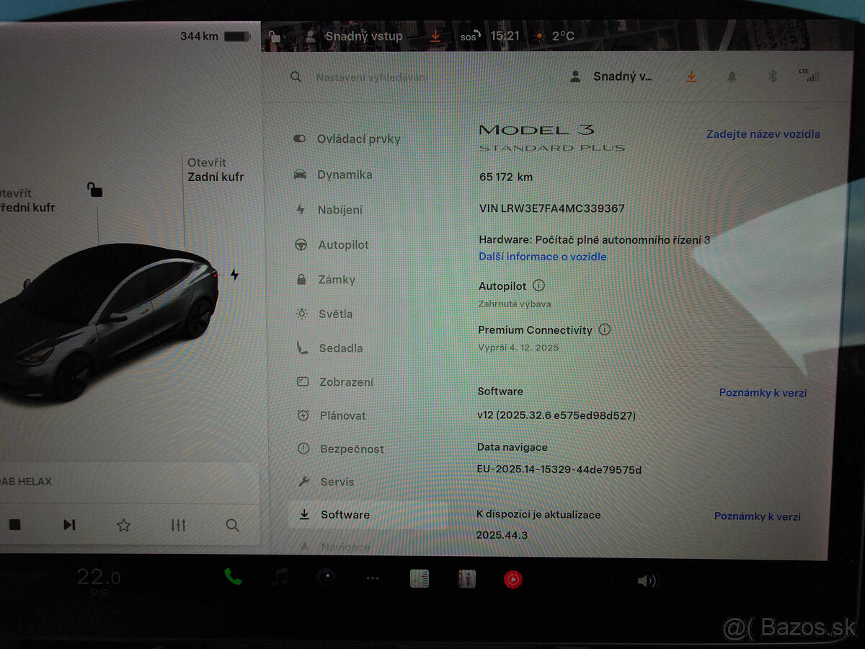The width and height of the screenshot is (865, 649).
Task: Open the Premium Connectivity info popup
Action: coord(605,330)
